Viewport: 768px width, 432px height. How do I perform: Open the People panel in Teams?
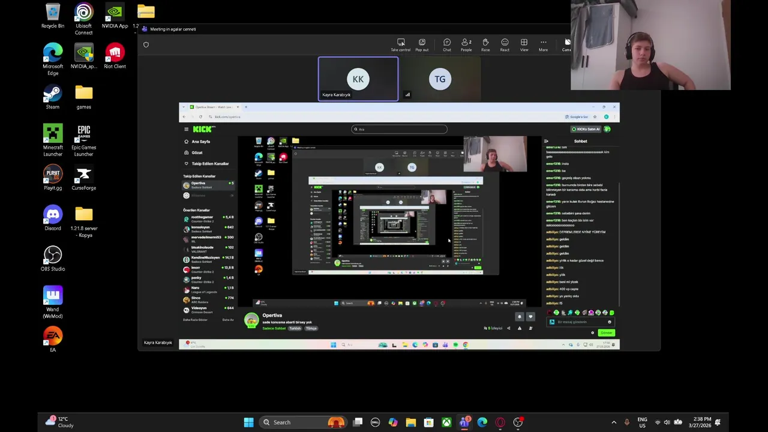pyautogui.click(x=466, y=45)
